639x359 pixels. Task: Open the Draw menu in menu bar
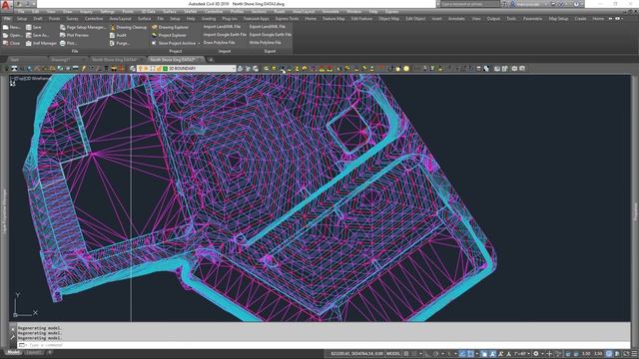point(67,12)
